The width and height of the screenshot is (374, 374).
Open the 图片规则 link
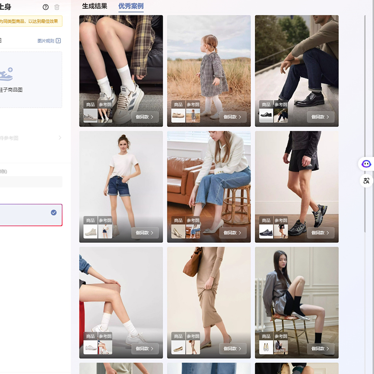46,41
